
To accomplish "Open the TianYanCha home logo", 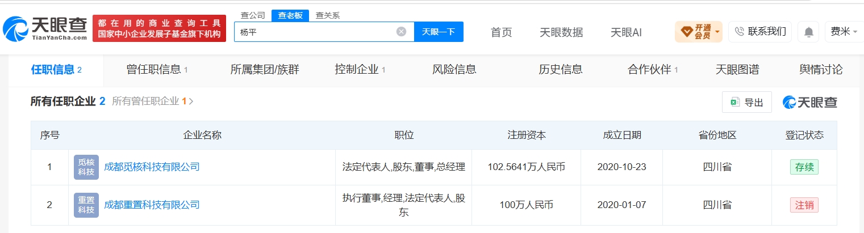I will (45, 28).
